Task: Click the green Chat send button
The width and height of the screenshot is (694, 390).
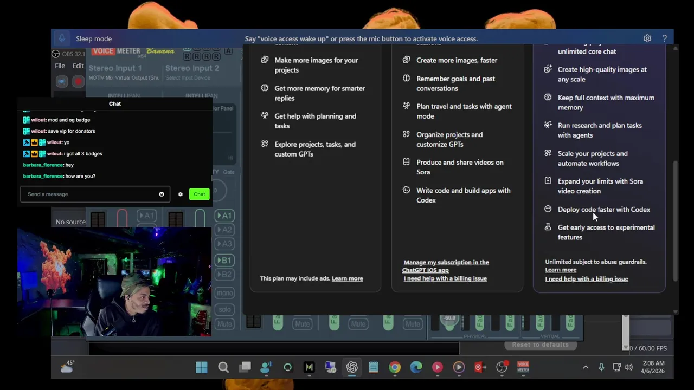Action: (x=200, y=194)
